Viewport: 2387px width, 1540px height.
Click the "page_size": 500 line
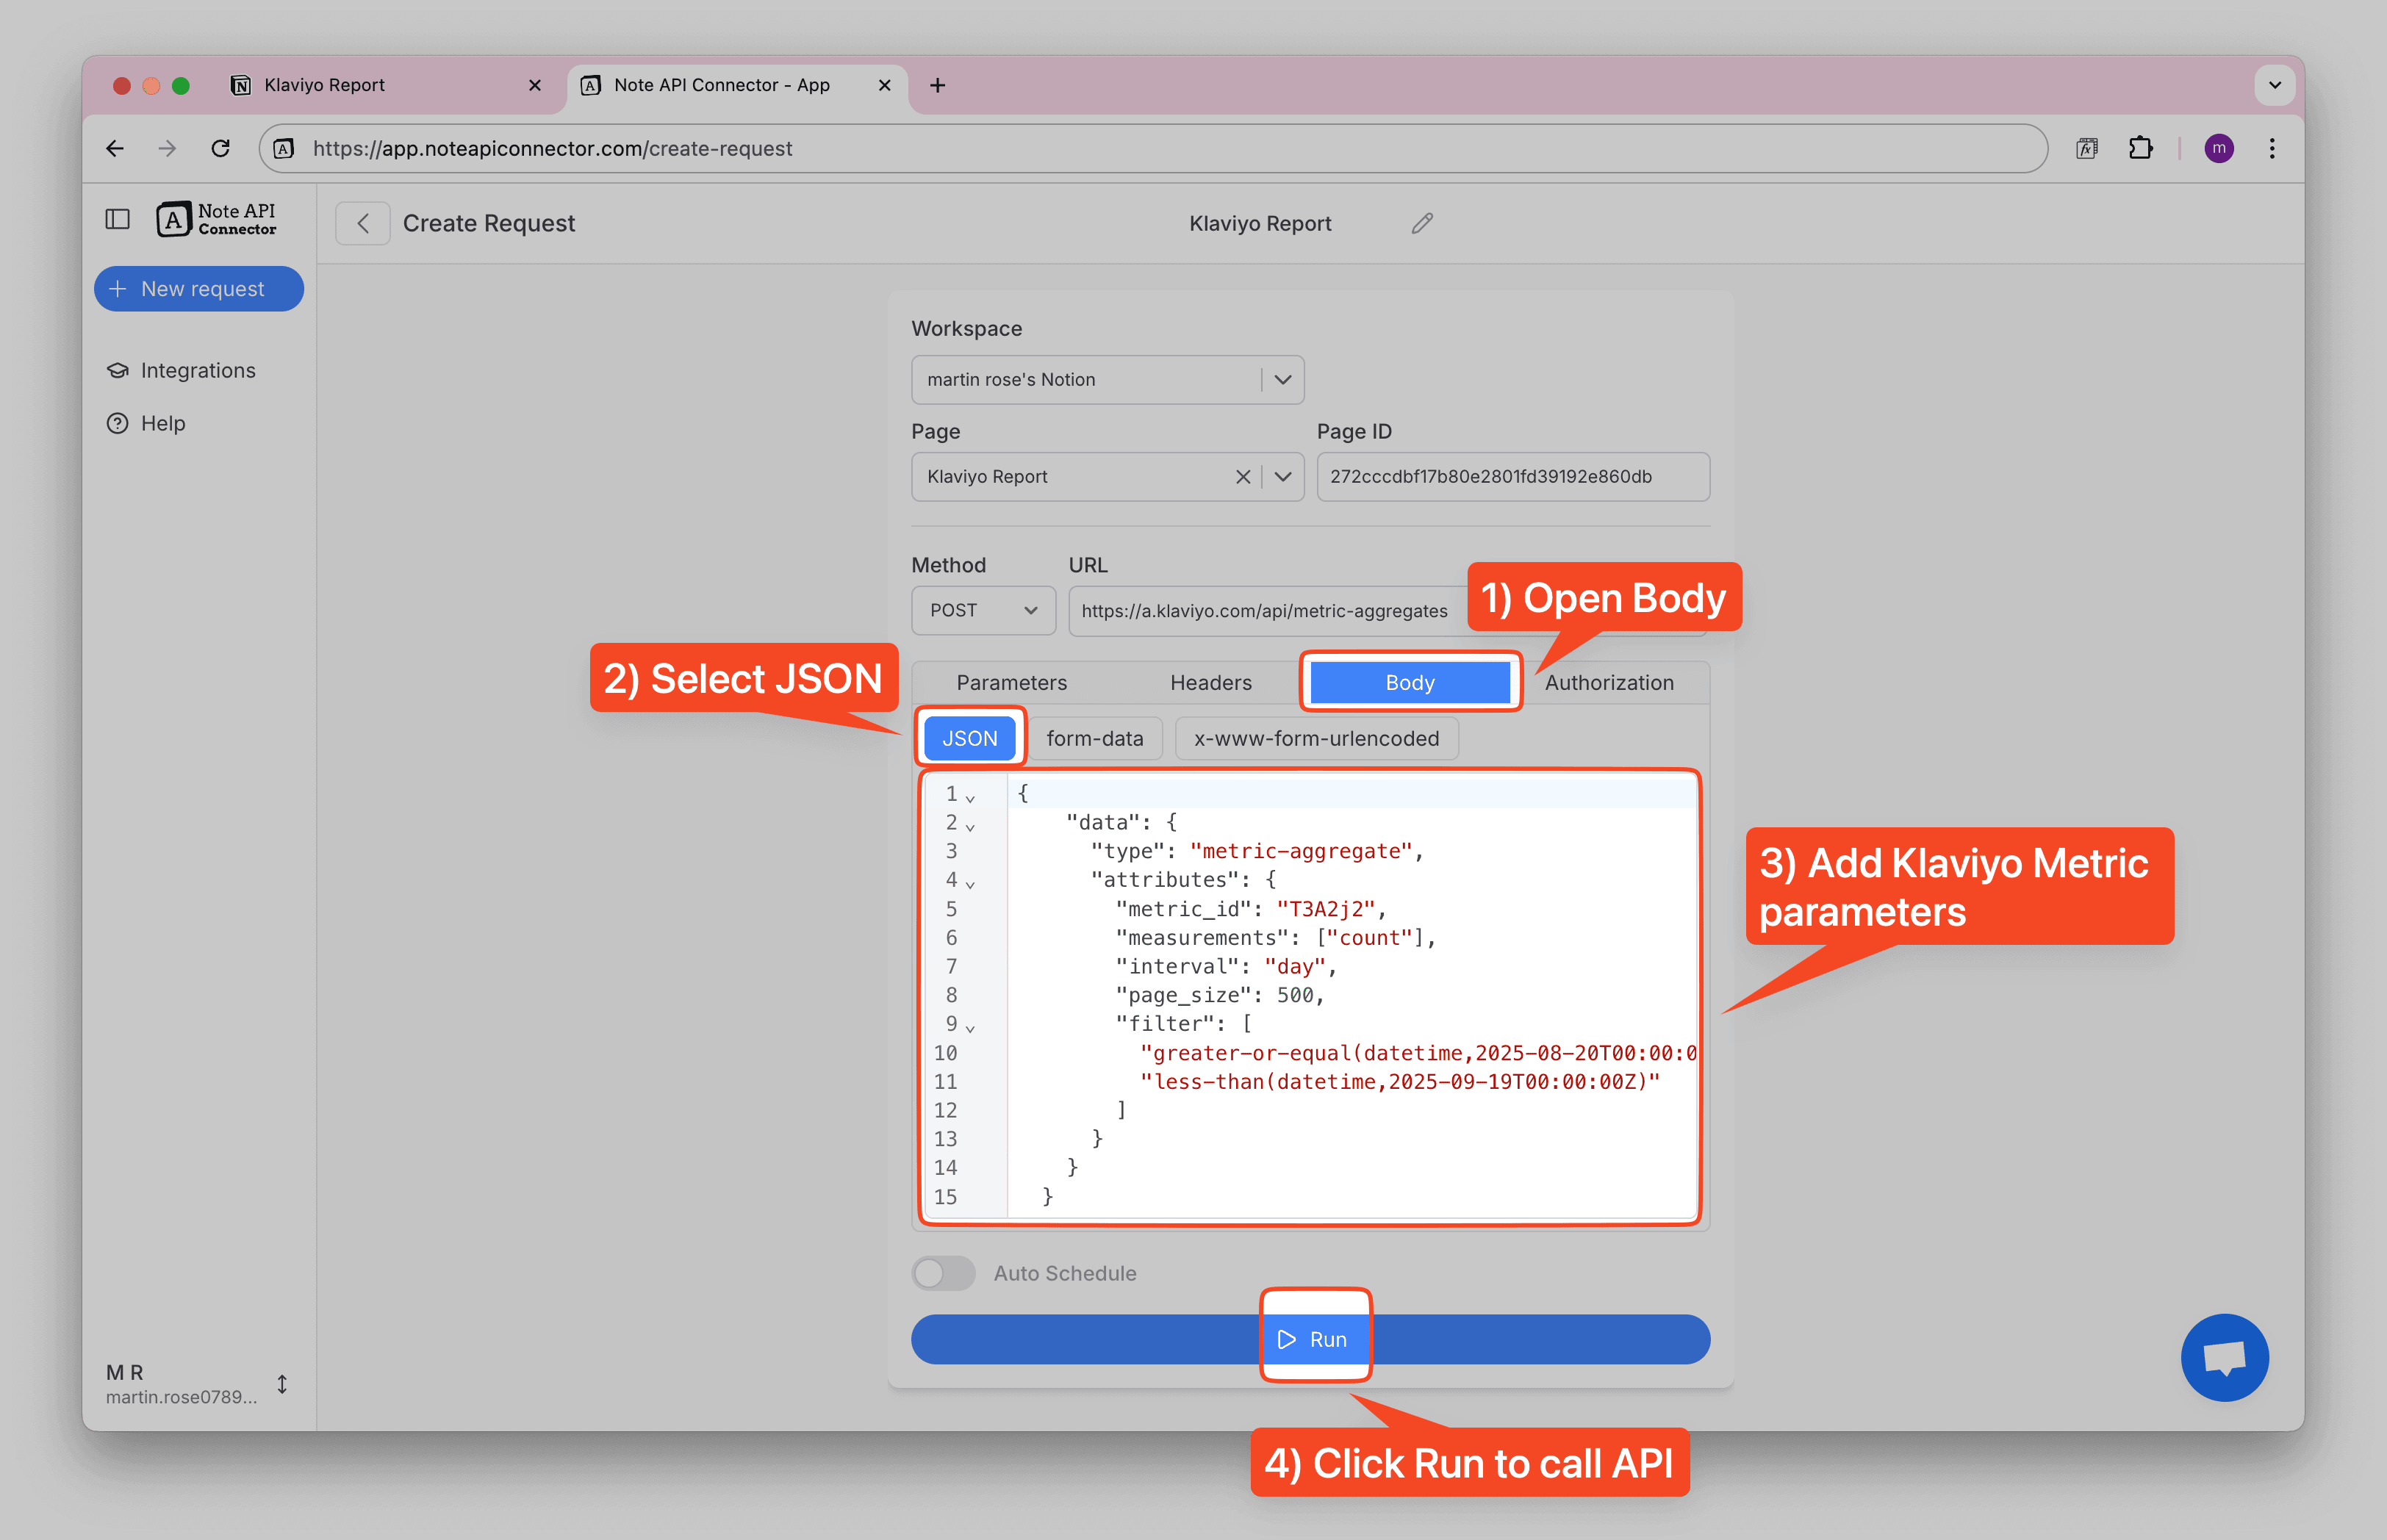[1219, 995]
